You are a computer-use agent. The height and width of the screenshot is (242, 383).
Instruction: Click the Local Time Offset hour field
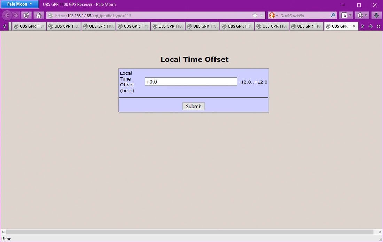(x=191, y=82)
